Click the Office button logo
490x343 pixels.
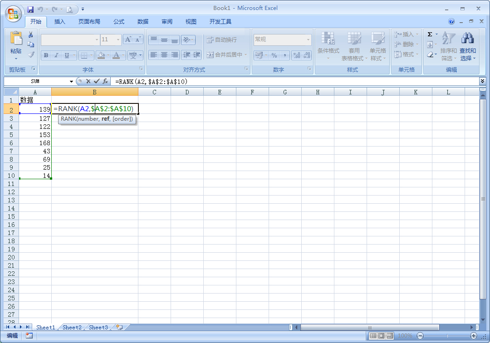point(14,13)
